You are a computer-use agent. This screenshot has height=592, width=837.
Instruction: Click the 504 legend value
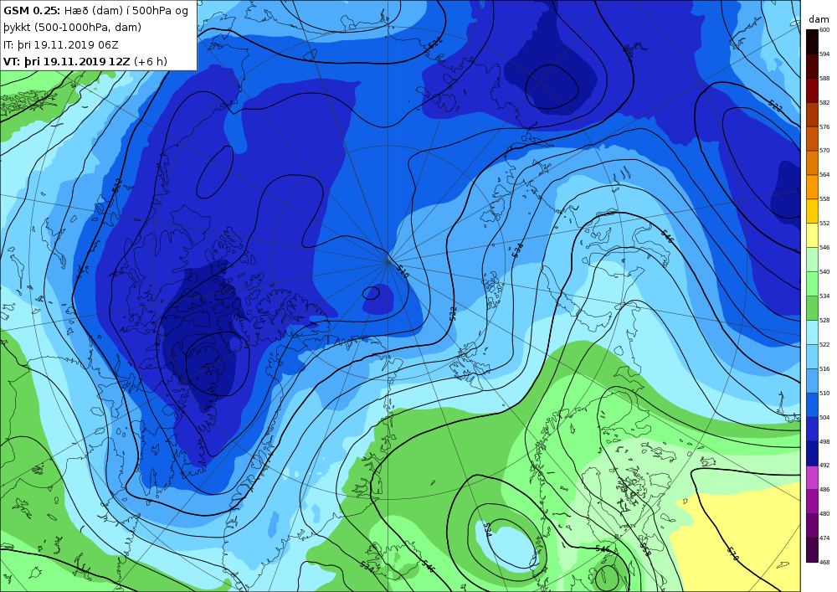(x=824, y=418)
